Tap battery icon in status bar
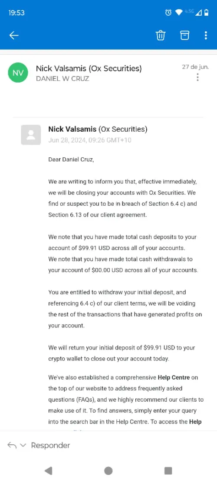Viewport: 217px width, 483px height. pos(207,13)
